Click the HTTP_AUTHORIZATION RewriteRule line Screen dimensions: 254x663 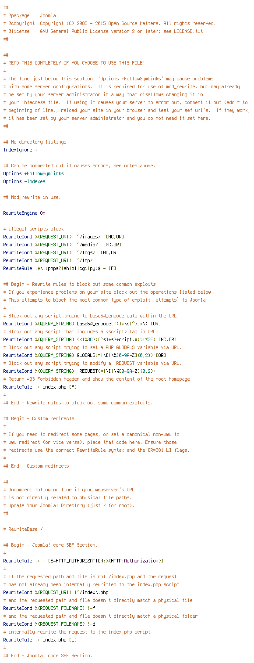click(x=83, y=561)
